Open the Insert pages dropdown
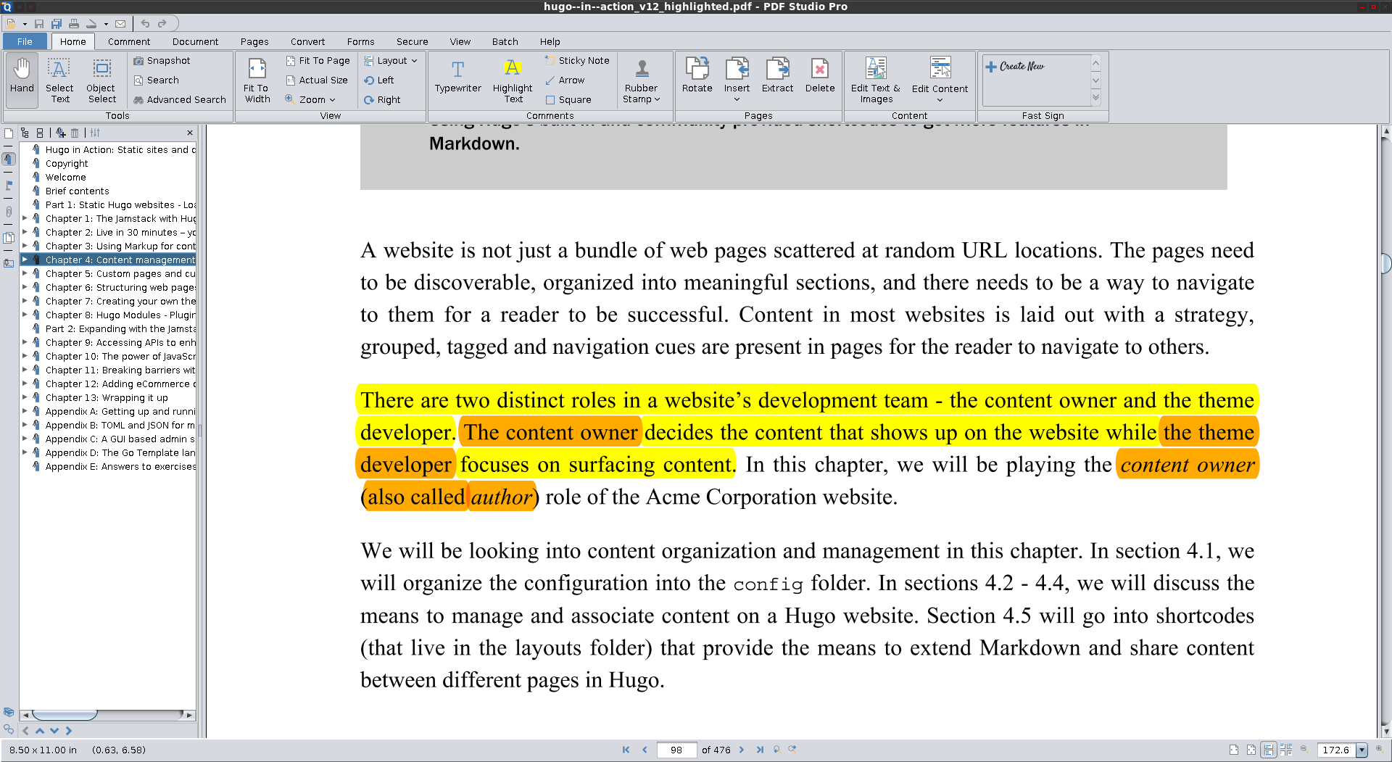This screenshot has width=1392, height=762. (x=737, y=80)
